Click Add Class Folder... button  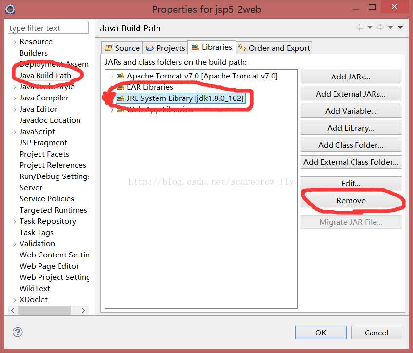[351, 145]
